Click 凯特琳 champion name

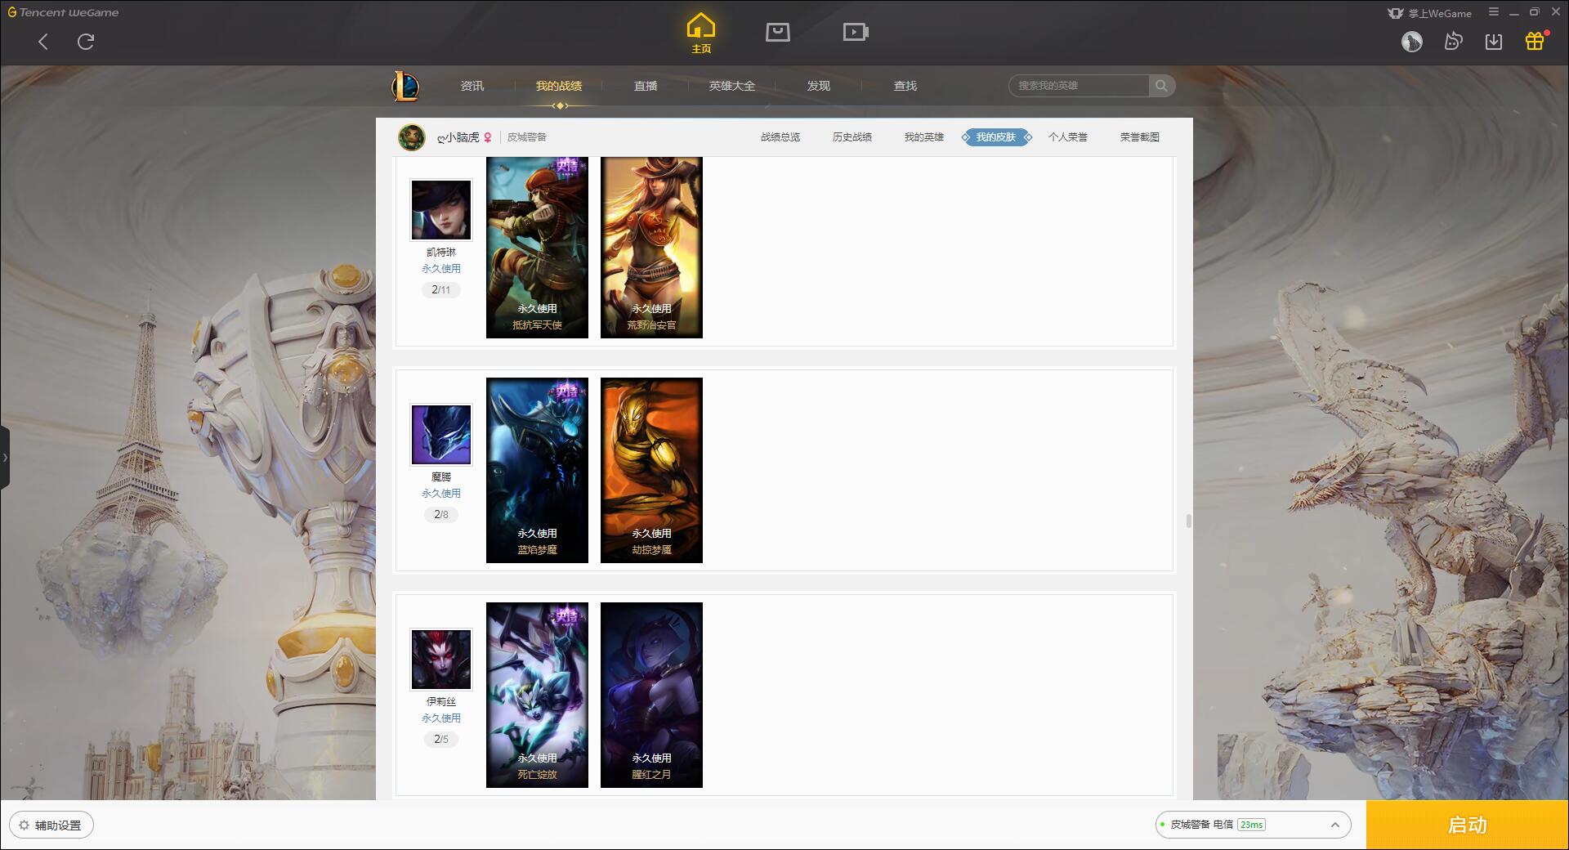pos(441,253)
